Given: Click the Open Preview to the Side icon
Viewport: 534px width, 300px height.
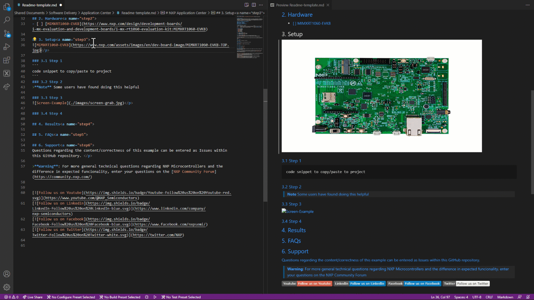Looking at the screenshot, I should click(x=247, y=5).
